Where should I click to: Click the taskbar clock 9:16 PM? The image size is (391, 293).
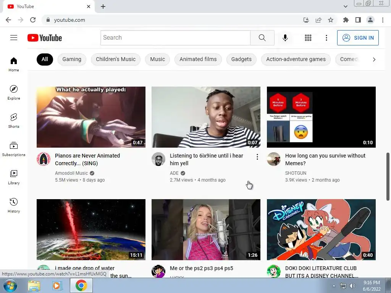[x=372, y=286]
